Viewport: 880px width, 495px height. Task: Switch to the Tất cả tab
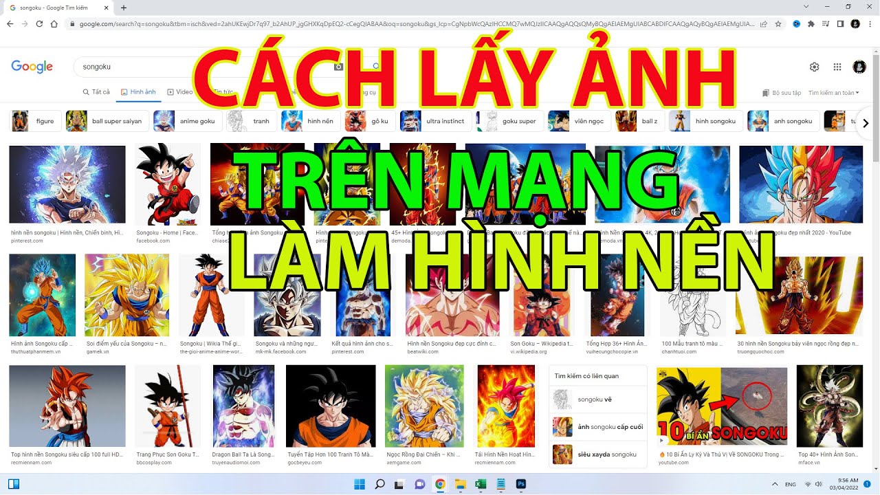(96, 92)
